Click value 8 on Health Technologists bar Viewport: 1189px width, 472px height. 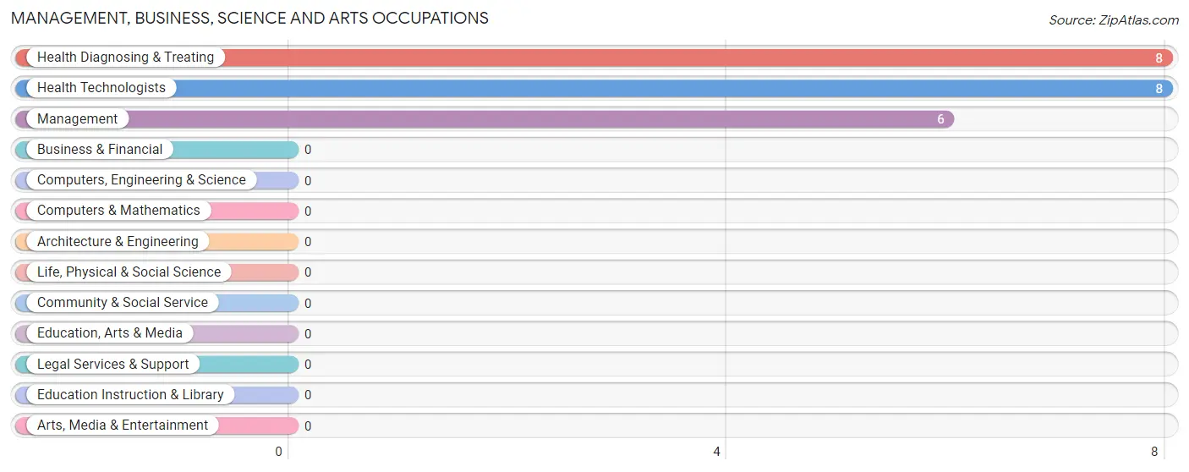[1159, 89]
